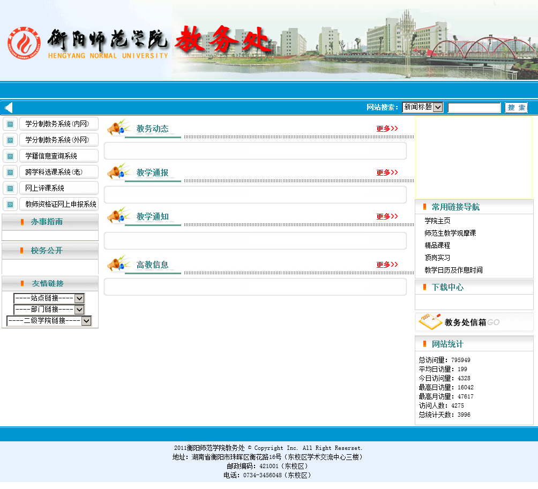
Task: Open 学籍信息查询系统 menu item
Action: coord(58,156)
